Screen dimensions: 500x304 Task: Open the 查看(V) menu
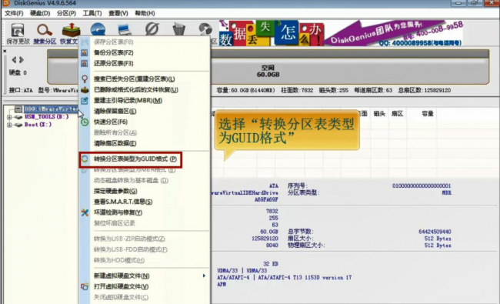point(118,13)
